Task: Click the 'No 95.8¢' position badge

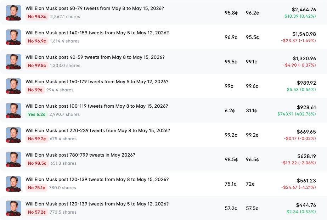Action: [37, 17]
